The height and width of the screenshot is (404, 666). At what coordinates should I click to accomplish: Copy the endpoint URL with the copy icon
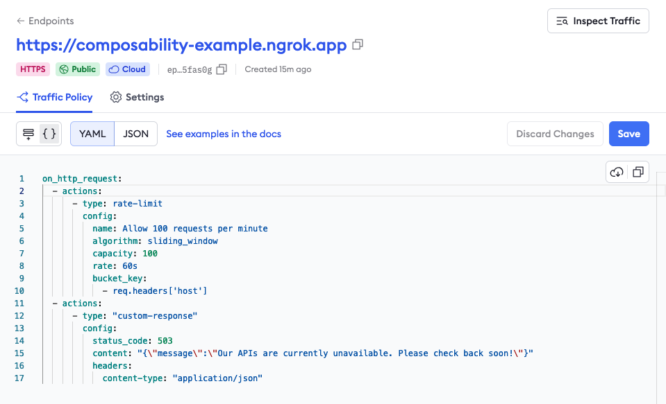click(x=358, y=45)
